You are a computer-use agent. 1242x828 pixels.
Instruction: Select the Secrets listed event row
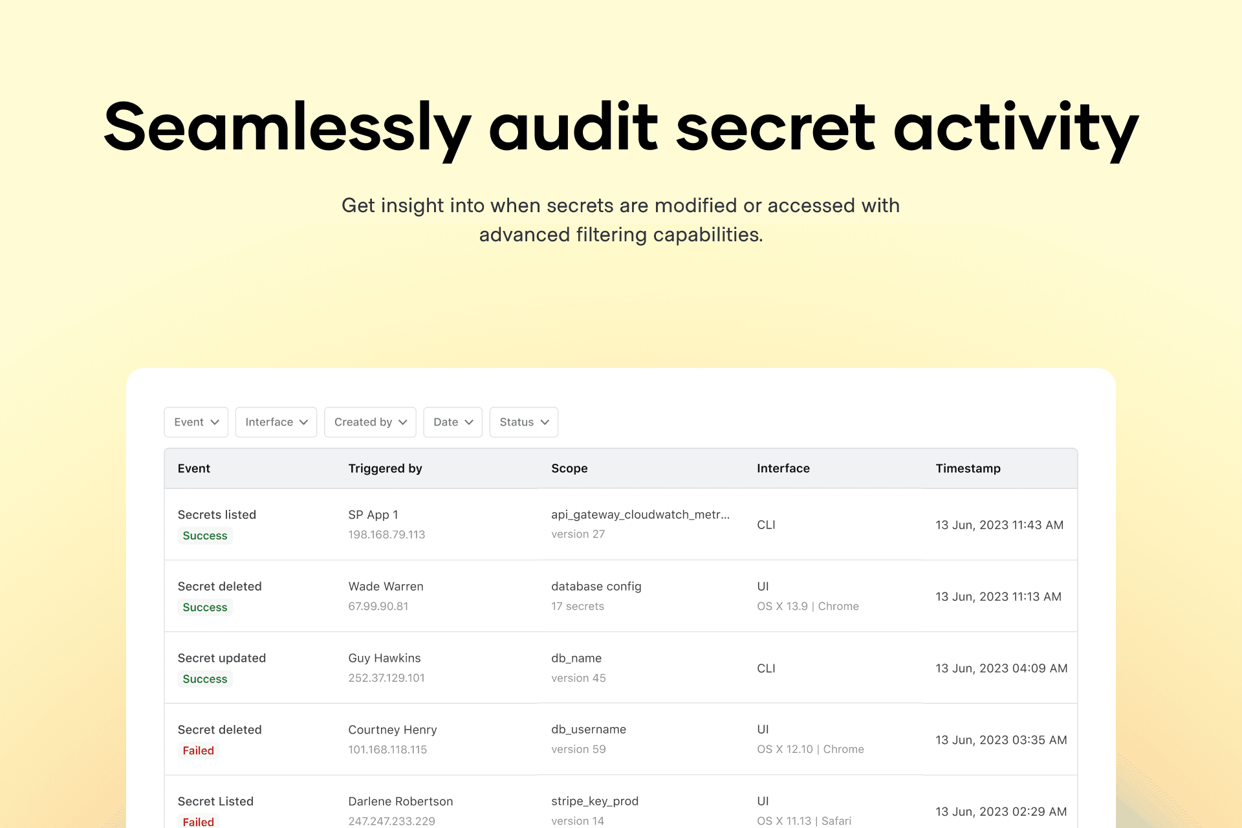tap(217, 515)
